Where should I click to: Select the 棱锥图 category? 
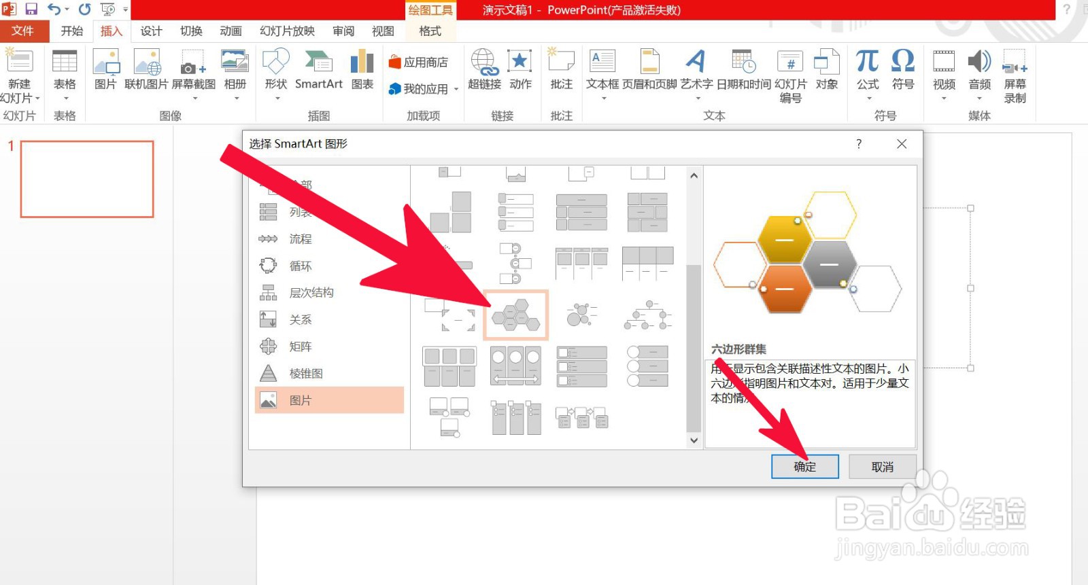click(329, 373)
